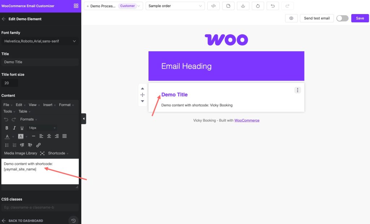Screen dimensions: 370x224
Task: Collapse the sidebar with arrow handle
Action: click(x=84, y=119)
